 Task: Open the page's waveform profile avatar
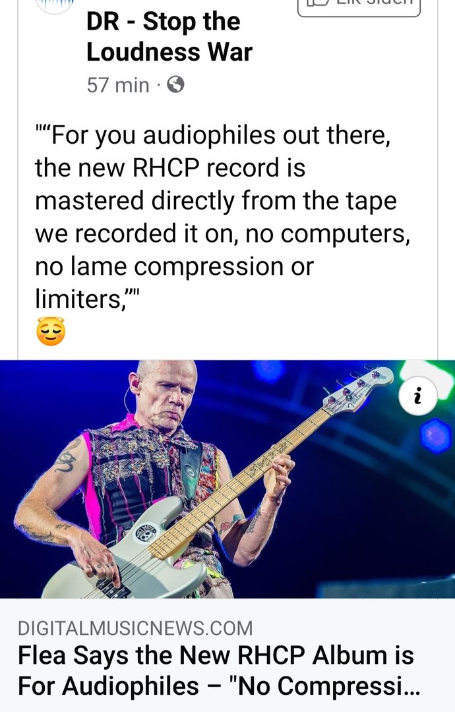(54, 5)
